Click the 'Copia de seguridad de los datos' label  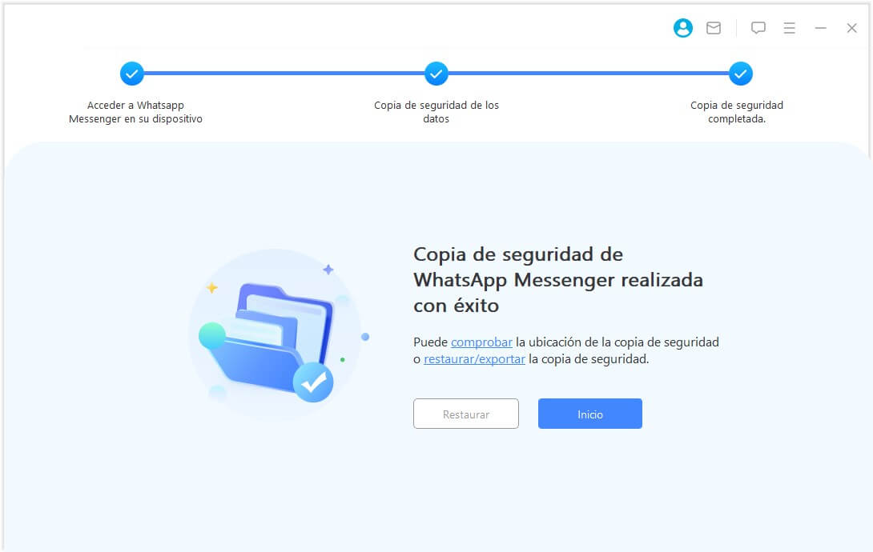436,111
